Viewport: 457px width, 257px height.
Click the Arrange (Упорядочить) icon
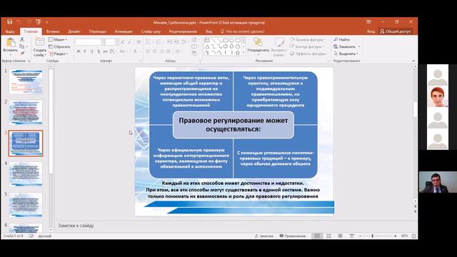coord(258,42)
